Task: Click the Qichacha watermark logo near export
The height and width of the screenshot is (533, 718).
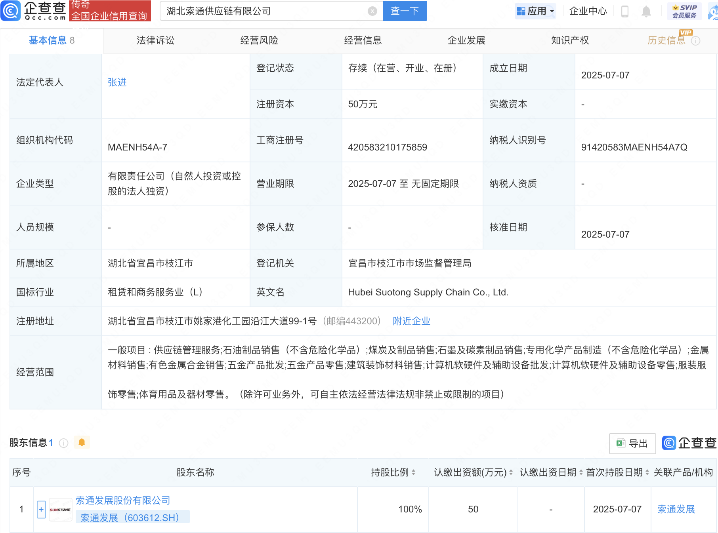Action: pos(689,443)
